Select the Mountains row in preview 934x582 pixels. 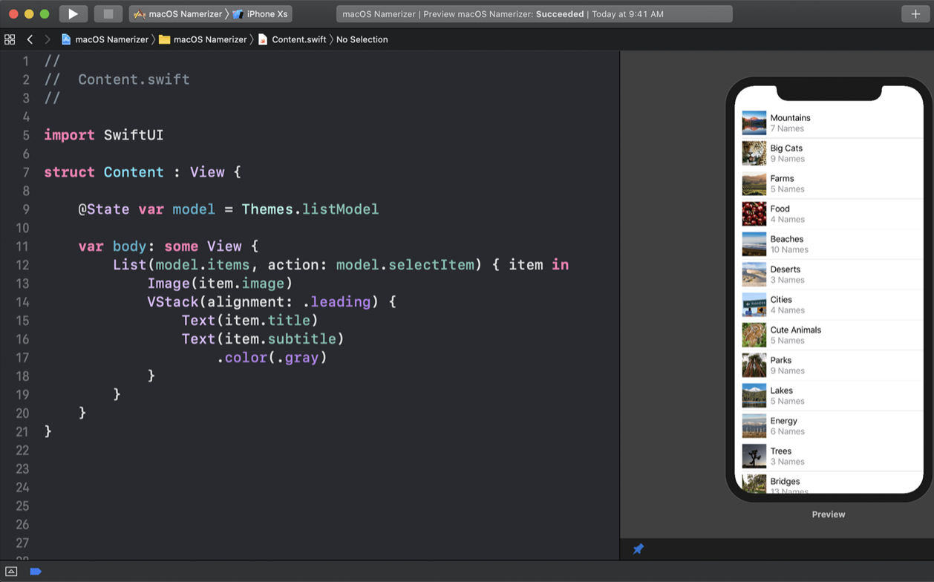(829, 123)
